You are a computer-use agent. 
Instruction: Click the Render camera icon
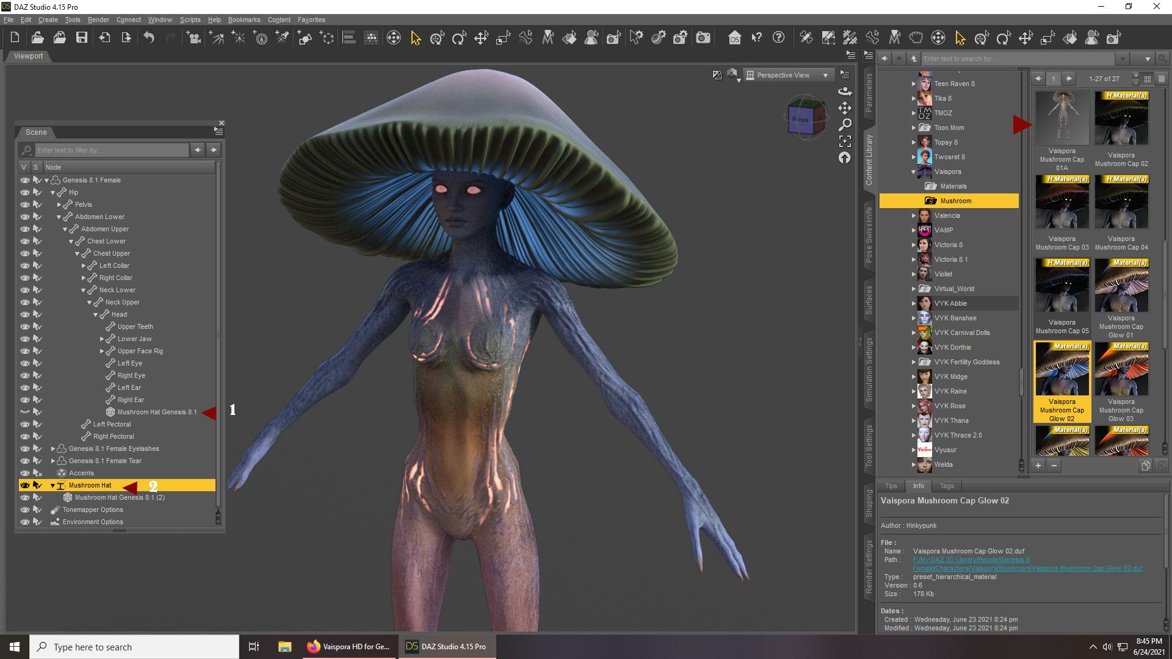click(x=703, y=38)
